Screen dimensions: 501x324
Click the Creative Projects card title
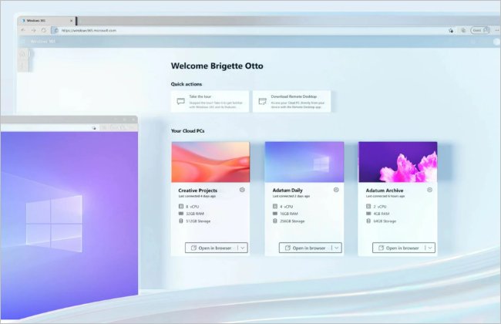point(198,191)
